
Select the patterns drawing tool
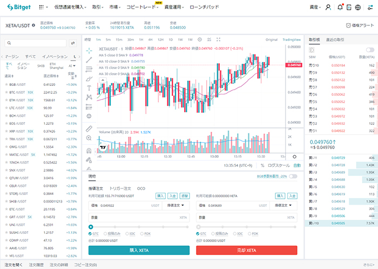(89, 97)
